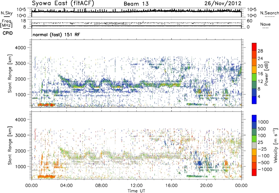
Task: Click the 'Nave' legend label
Action: tap(265, 24)
